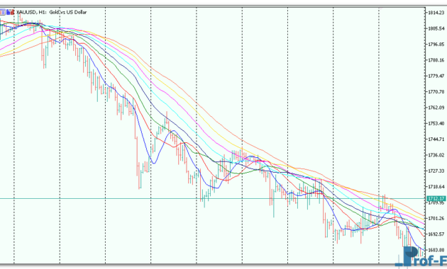This screenshot has height=269, width=447.
Task: Click the 1744.71 price scale label
Action: click(436, 139)
